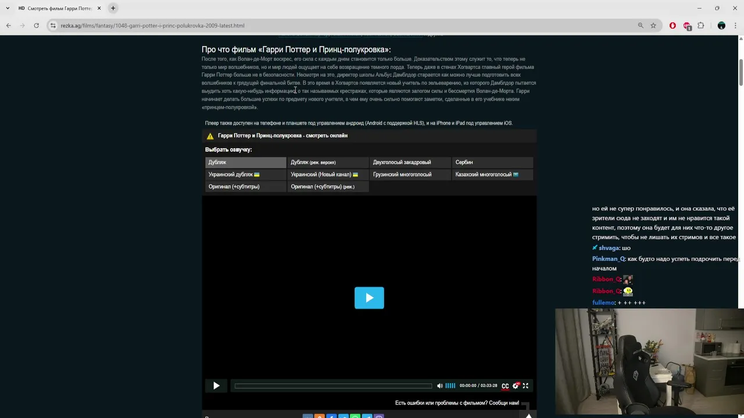
Task: Click the player time display 00:00:00
Action: coord(467,385)
